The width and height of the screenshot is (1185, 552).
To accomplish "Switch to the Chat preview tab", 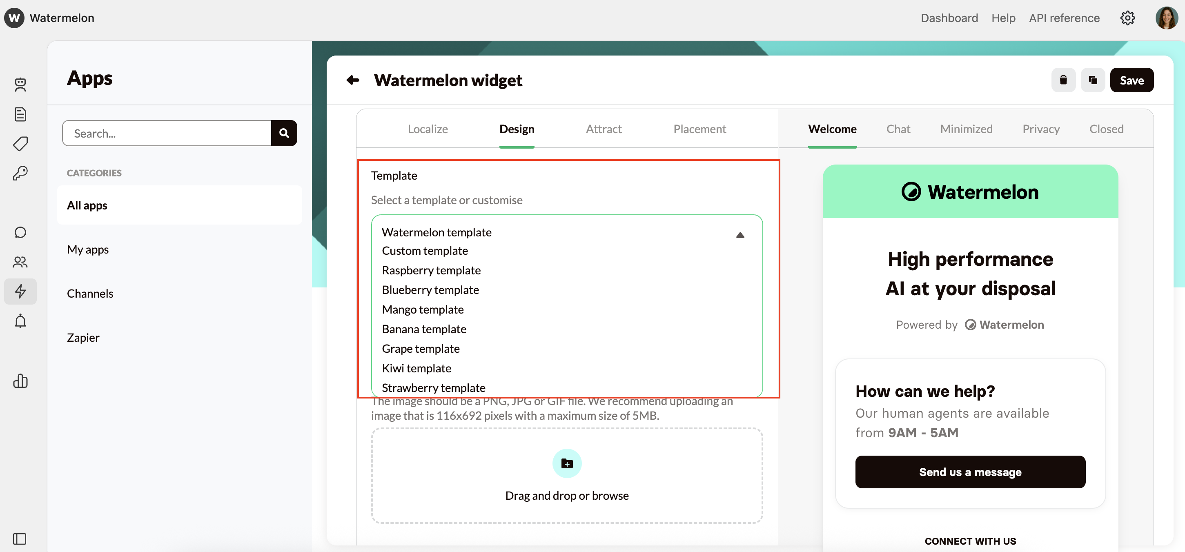I will point(898,129).
